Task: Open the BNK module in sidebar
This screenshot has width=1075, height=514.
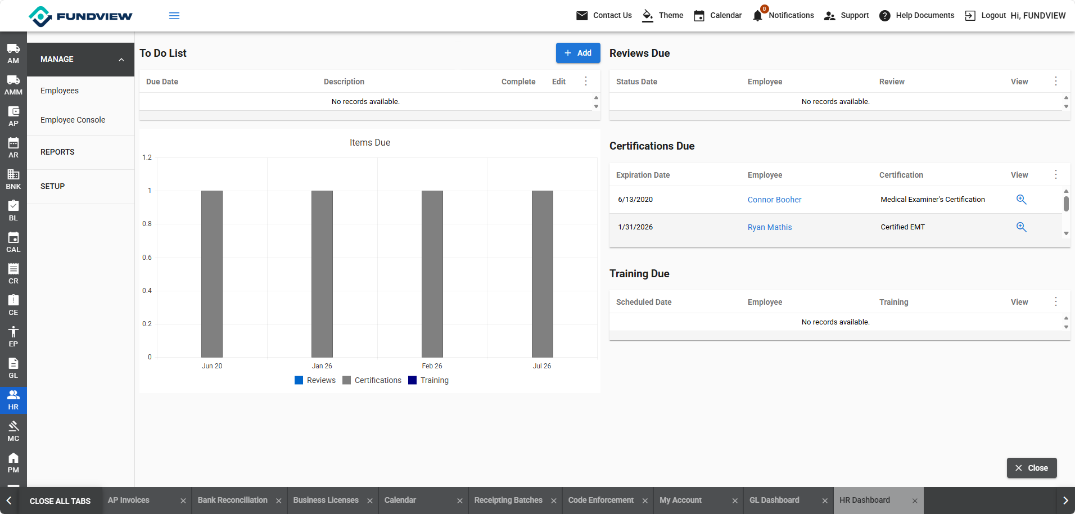Action: 13,179
